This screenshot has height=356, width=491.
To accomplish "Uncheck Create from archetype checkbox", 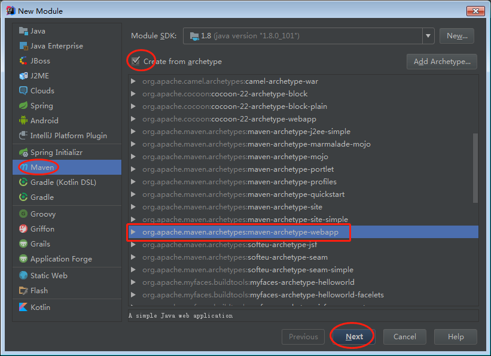I will (136, 62).
